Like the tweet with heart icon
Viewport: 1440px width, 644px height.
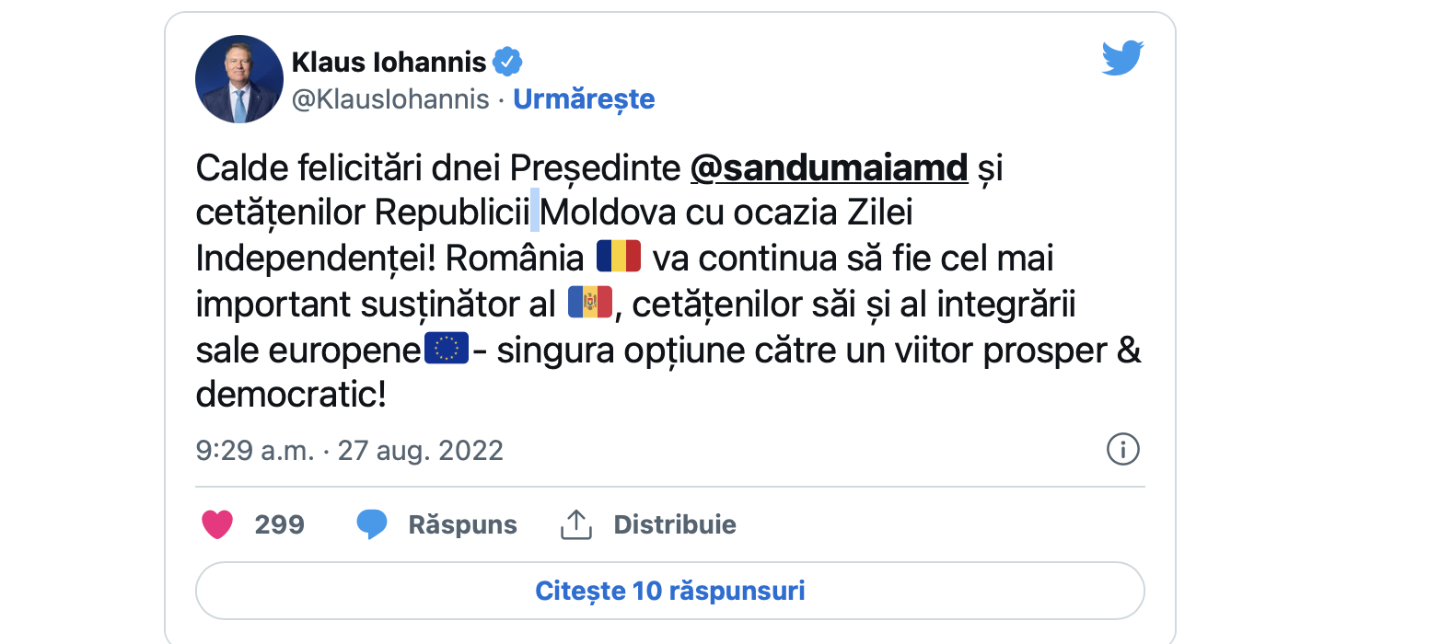click(x=217, y=524)
